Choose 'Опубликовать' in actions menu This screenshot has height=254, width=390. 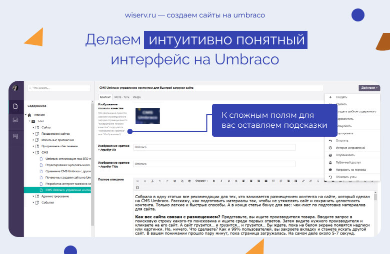pos(352,155)
